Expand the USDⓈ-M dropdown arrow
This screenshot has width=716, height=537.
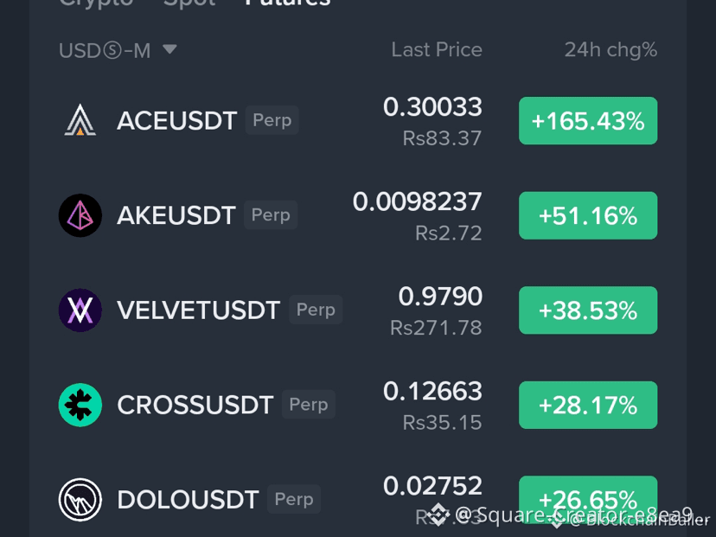pos(169,49)
